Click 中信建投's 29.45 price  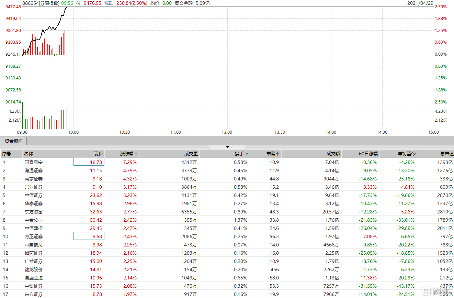pos(97,228)
